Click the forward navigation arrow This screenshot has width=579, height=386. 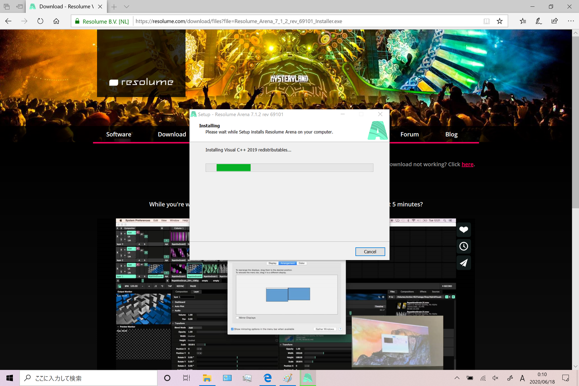24,21
